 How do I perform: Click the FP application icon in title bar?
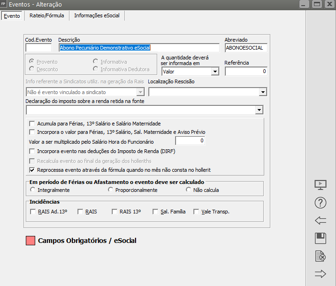point(4,4)
